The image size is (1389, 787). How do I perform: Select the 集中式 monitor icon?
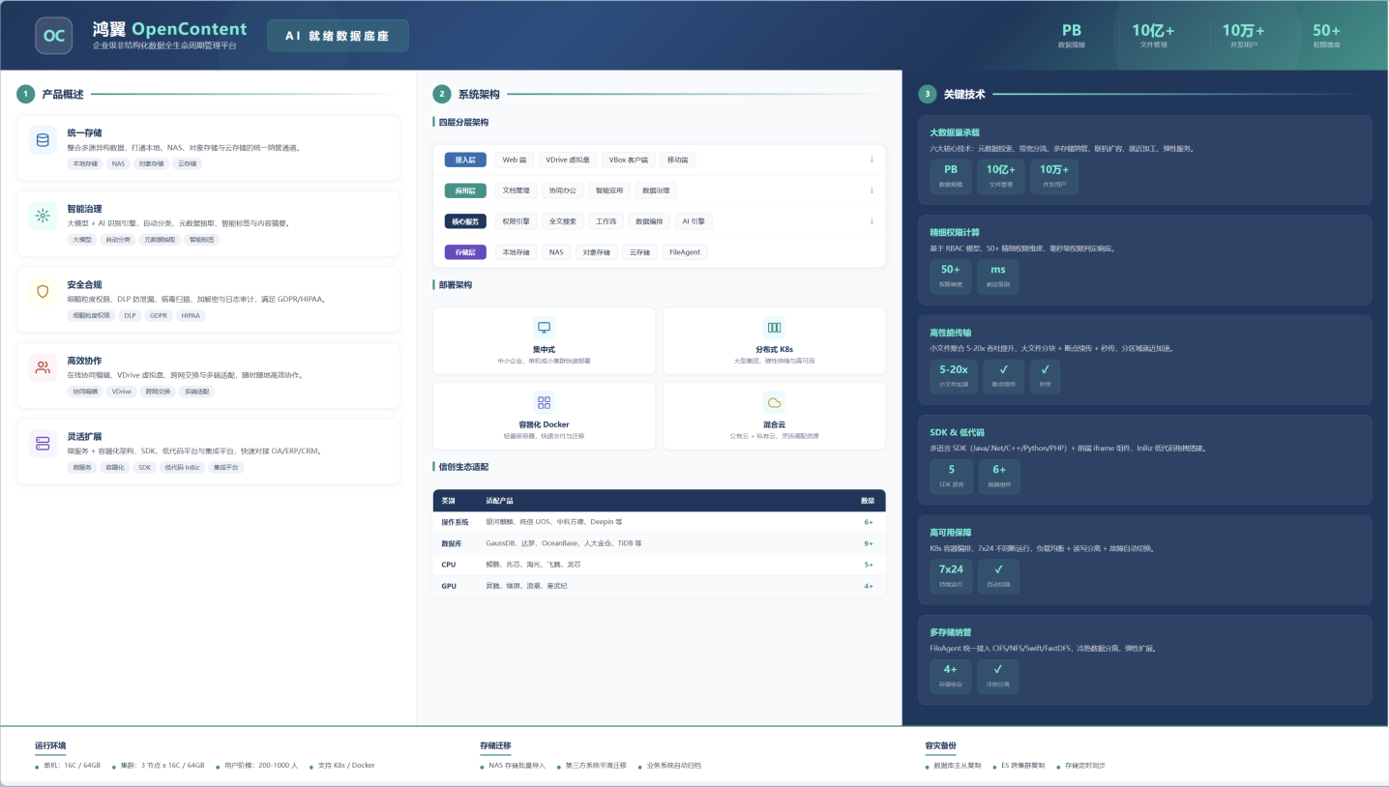click(544, 327)
